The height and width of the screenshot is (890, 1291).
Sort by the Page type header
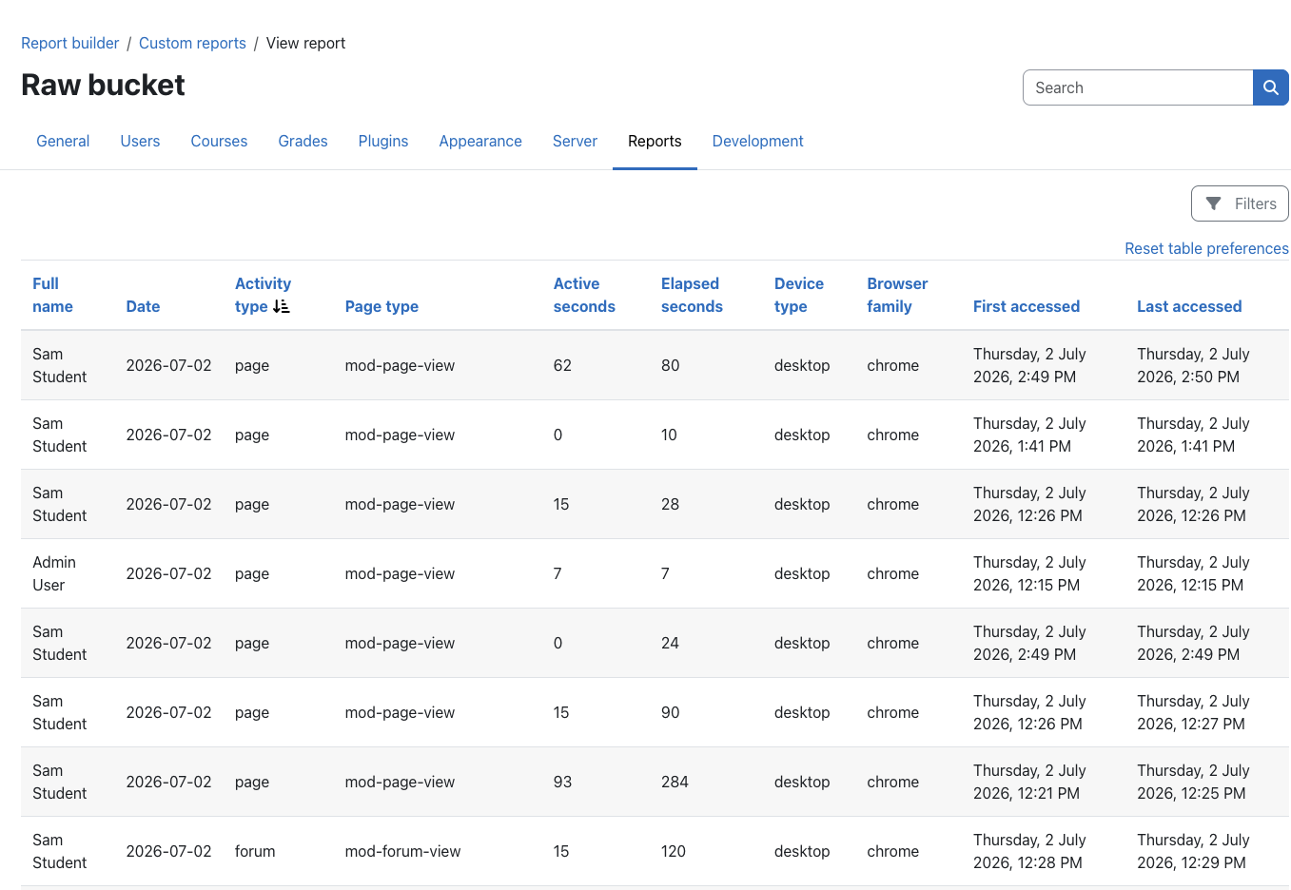381,306
